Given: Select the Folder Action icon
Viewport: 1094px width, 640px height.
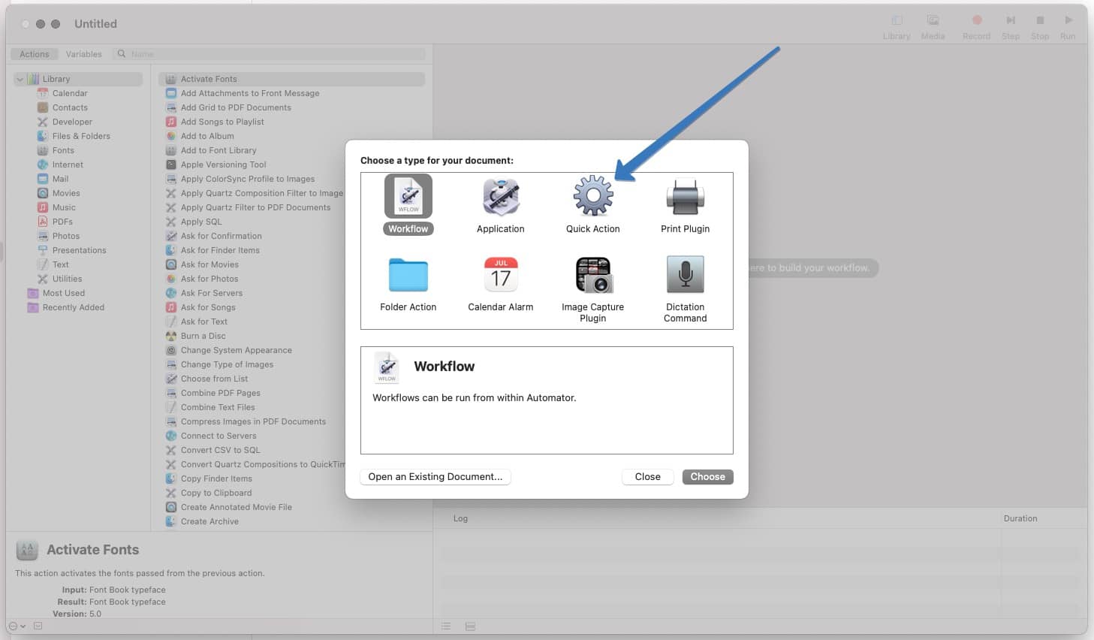Looking at the screenshot, I should 408,275.
